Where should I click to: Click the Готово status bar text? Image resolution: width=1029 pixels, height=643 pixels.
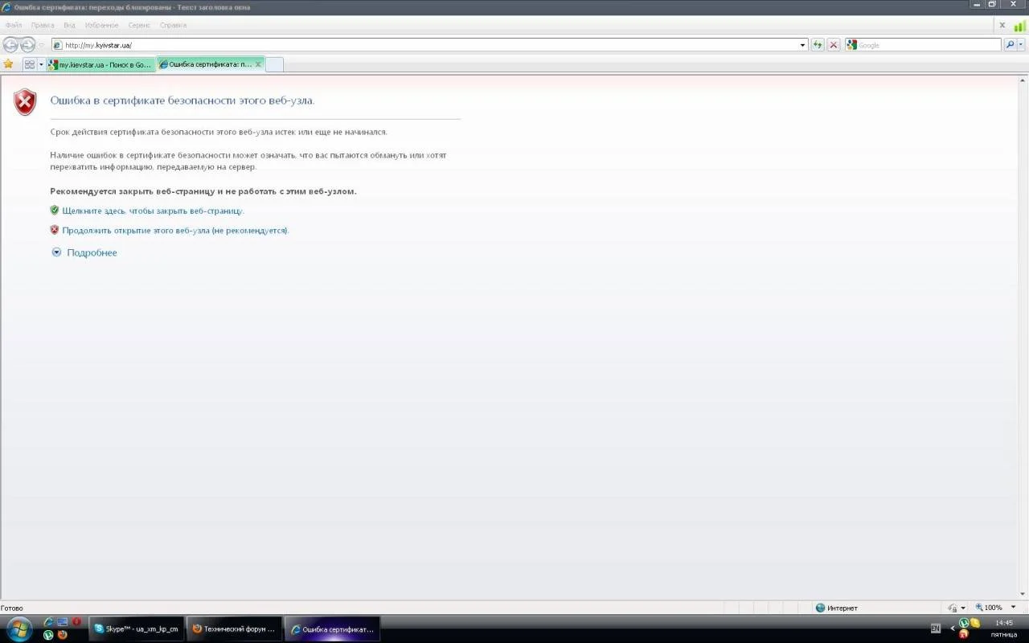click(12, 608)
